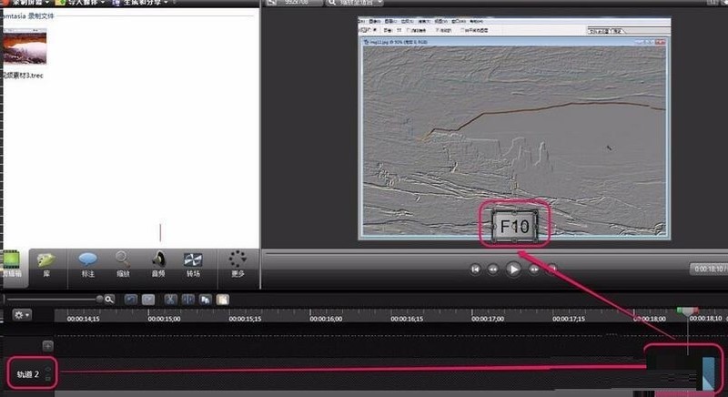Open the Transitions (转场) tab
This screenshot has height=397, width=728.
pyautogui.click(x=193, y=265)
